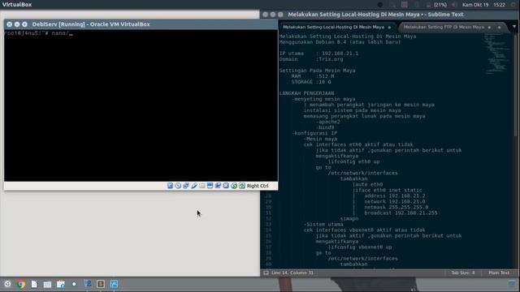520x292 pixels.
Task: Open the sound volume indicator in the top panel
Action: (x=454, y=5)
